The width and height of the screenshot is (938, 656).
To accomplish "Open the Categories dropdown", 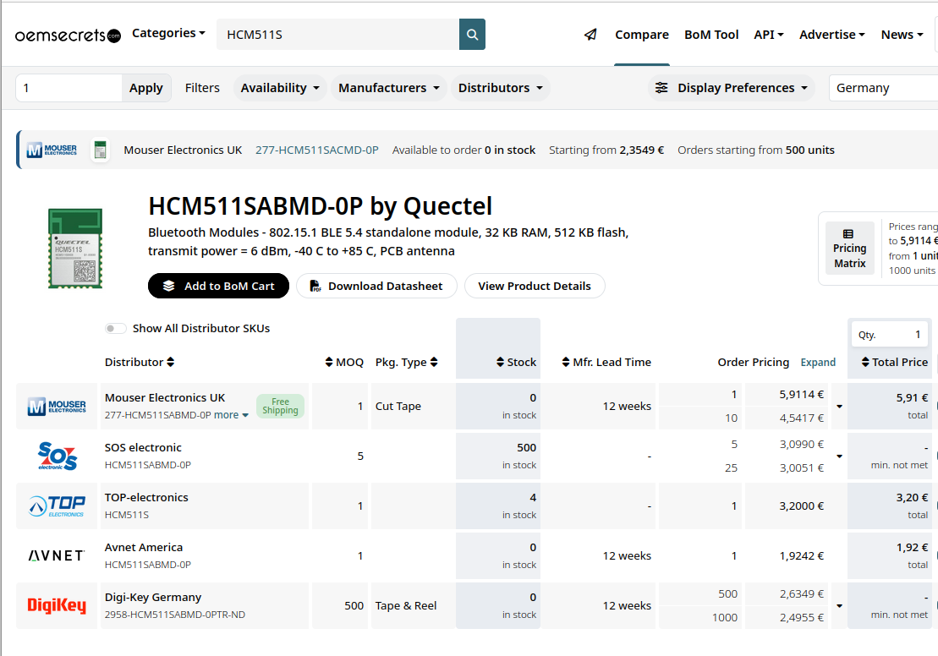I will (x=168, y=33).
